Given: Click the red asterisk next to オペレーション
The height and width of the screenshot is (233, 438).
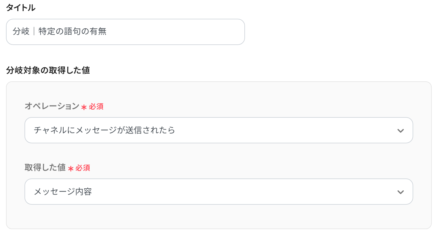Looking at the screenshot, I should [x=84, y=107].
